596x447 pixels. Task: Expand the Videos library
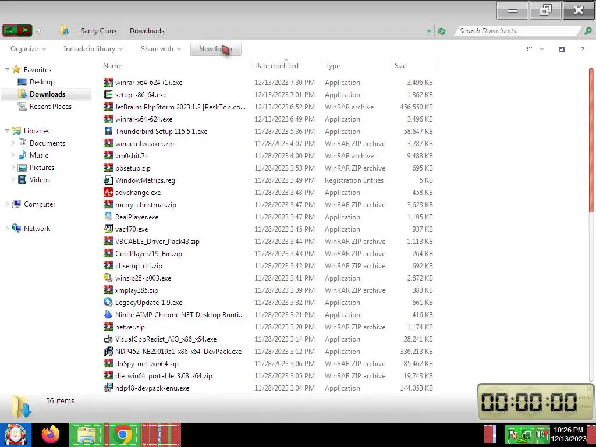pyautogui.click(x=13, y=180)
